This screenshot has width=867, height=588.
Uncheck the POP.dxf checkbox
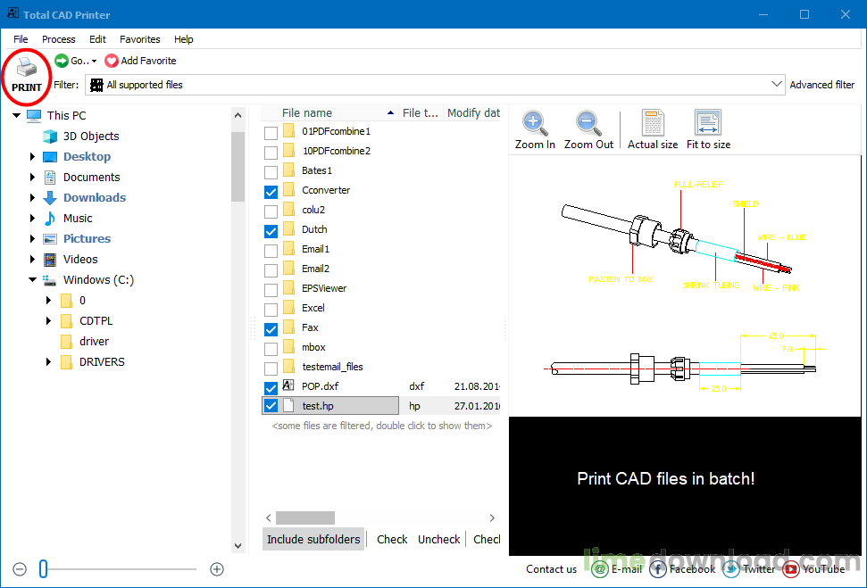pos(271,387)
